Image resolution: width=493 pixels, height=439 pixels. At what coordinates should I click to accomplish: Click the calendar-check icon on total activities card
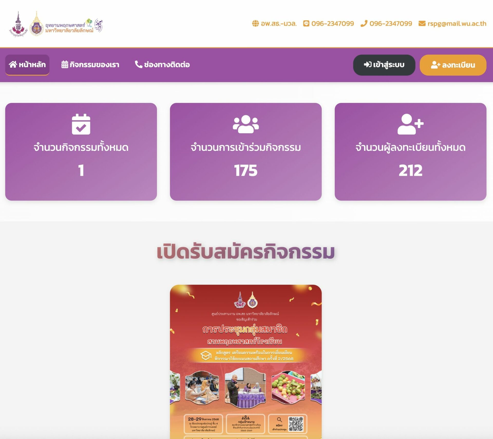click(81, 124)
